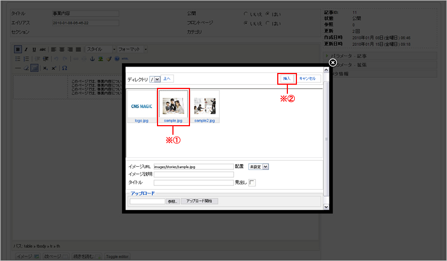Click the エイリアス field
447x261 pixels.
[86, 23]
